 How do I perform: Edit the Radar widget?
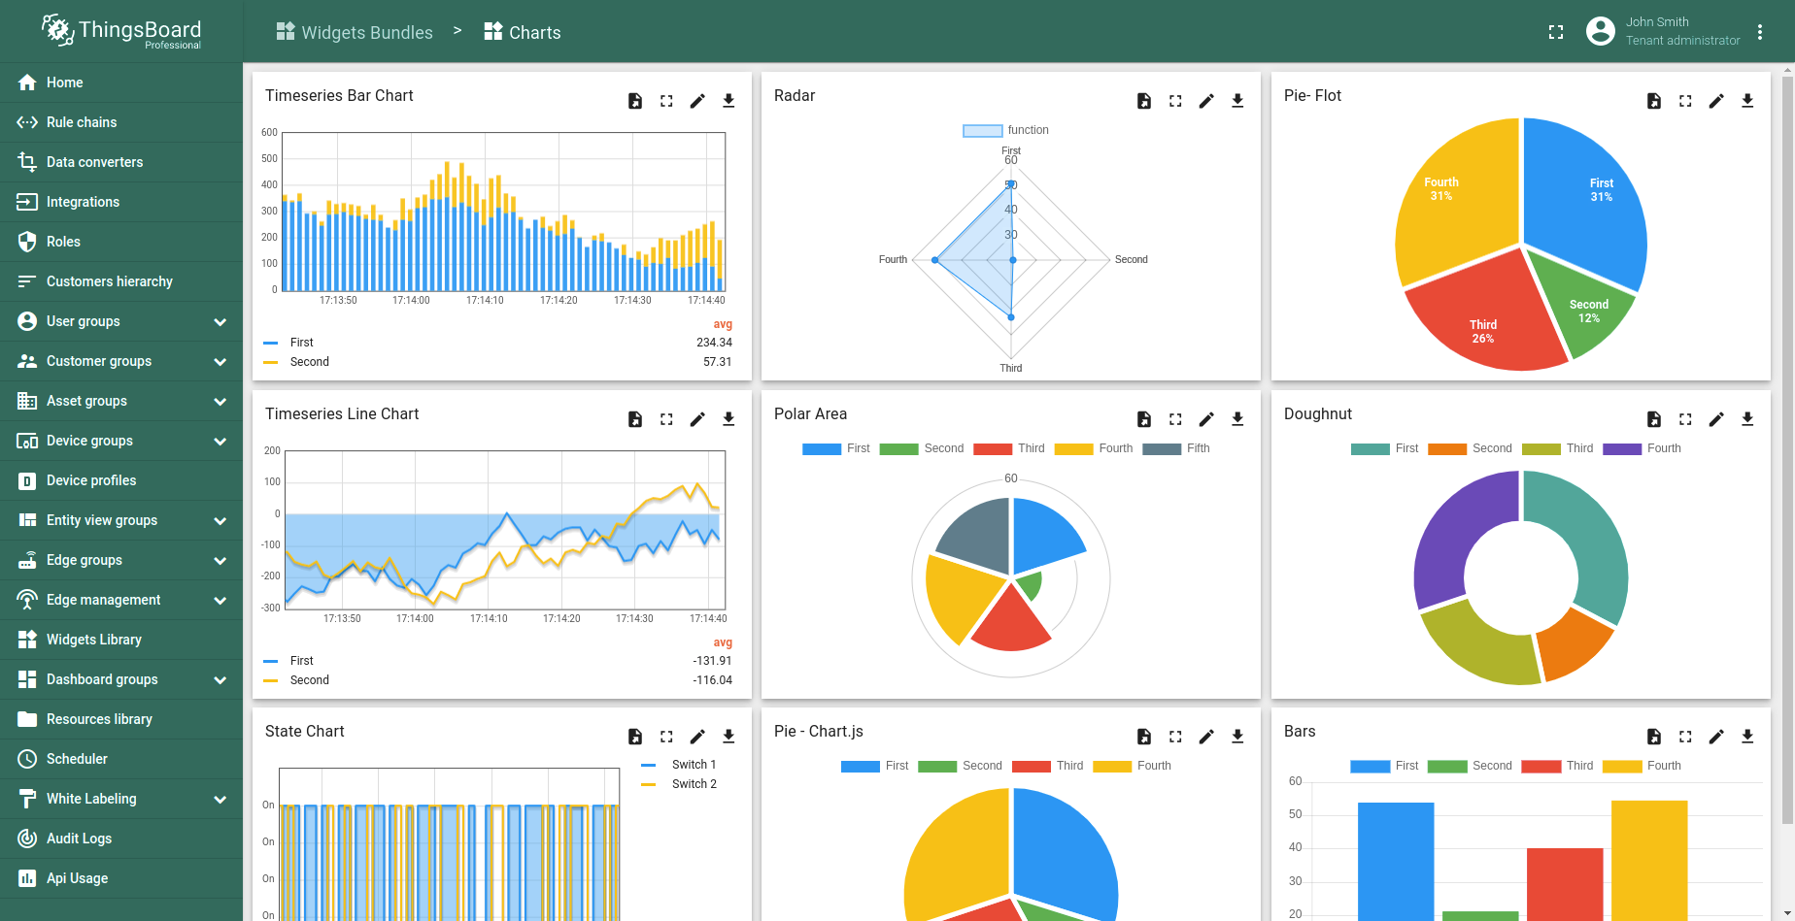(1206, 101)
